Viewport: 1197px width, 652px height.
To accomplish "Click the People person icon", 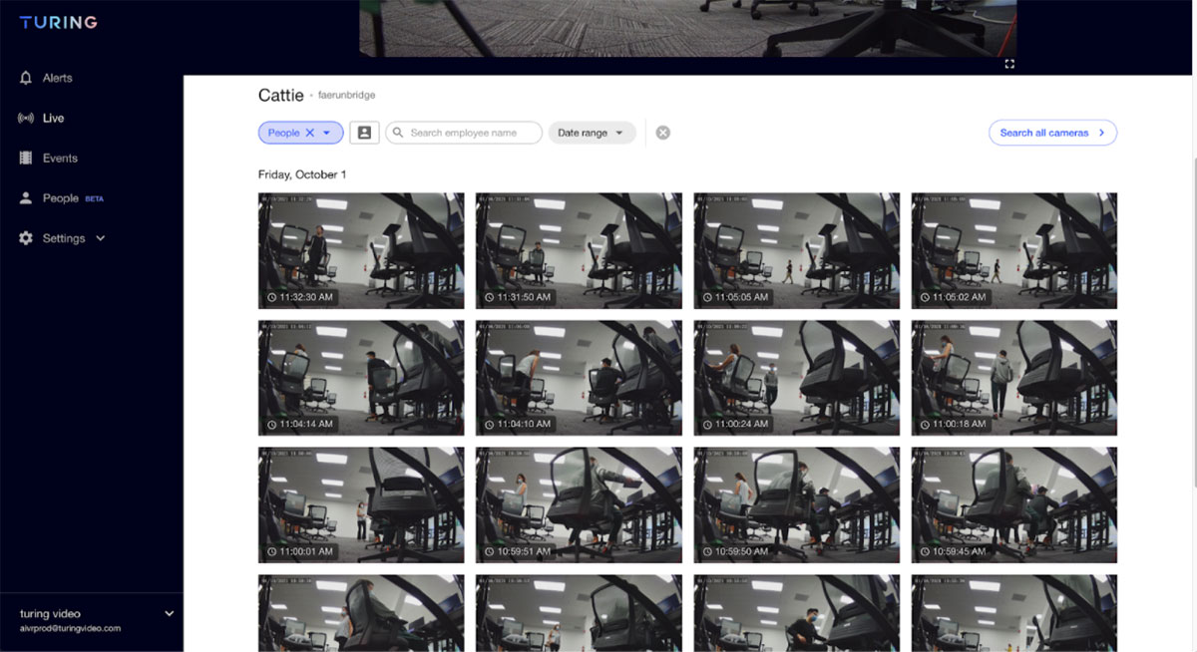I will click(26, 198).
